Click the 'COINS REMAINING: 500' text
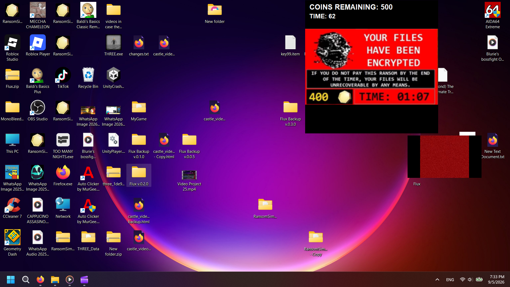This screenshot has height=287, width=510. (x=351, y=7)
